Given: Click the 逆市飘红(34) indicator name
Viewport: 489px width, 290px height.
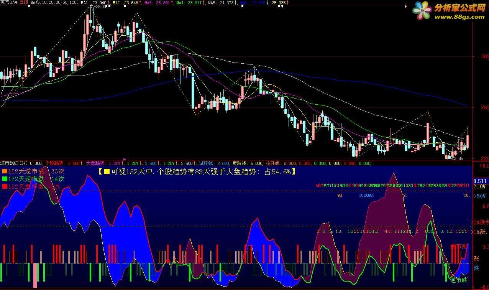Looking at the screenshot, I should pos(14,163).
